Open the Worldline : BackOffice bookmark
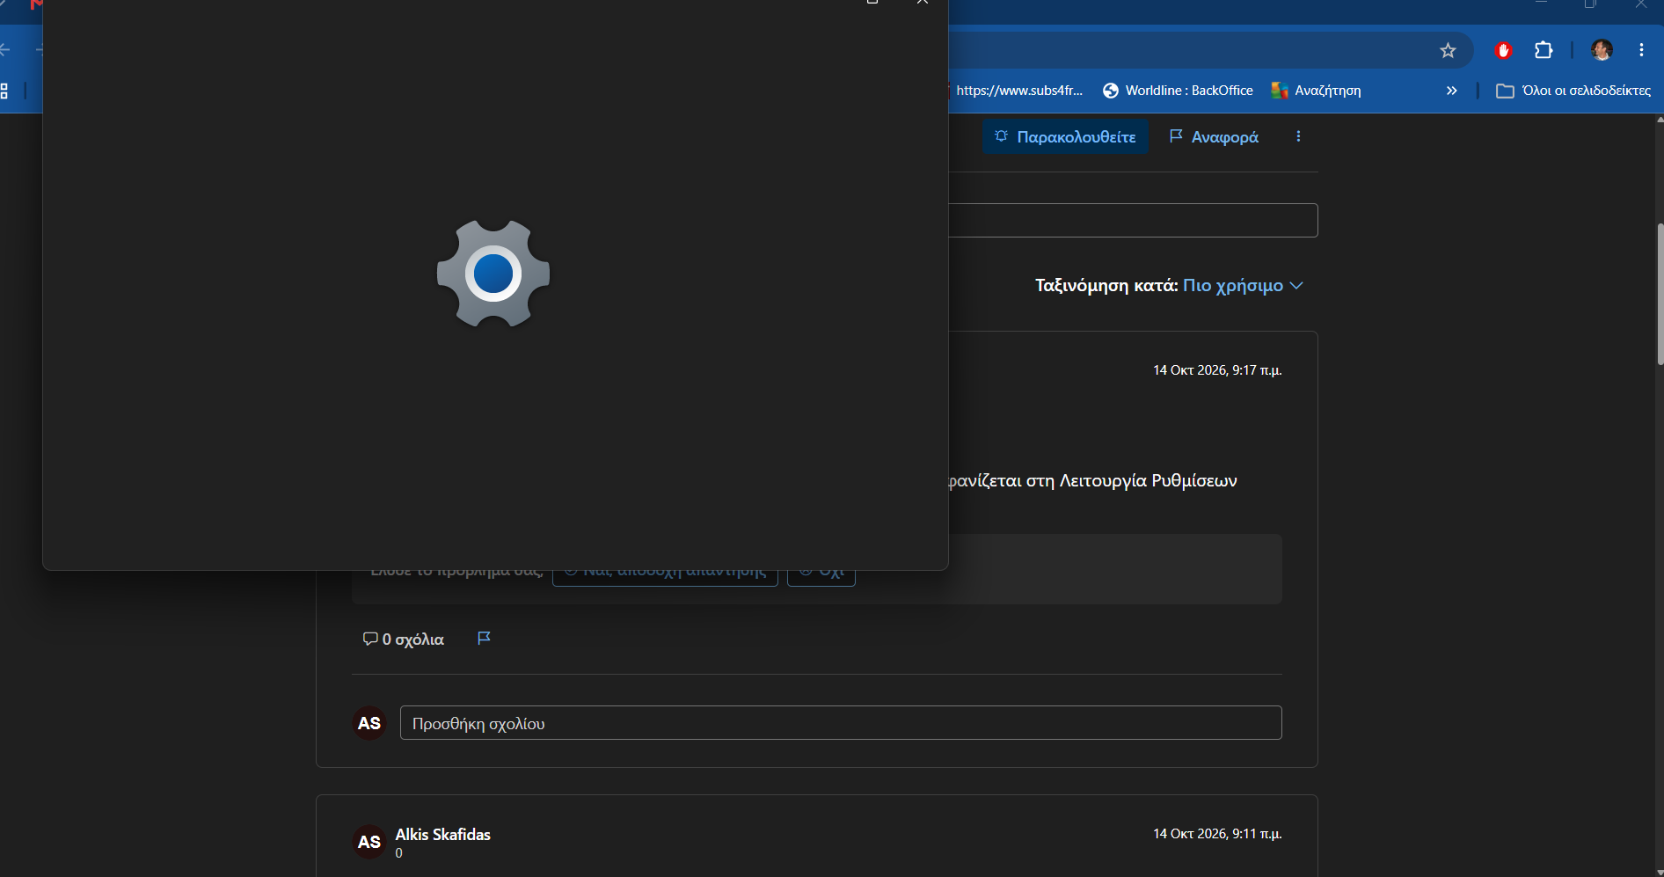The height and width of the screenshot is (877, 1664). pos(1178,91)
